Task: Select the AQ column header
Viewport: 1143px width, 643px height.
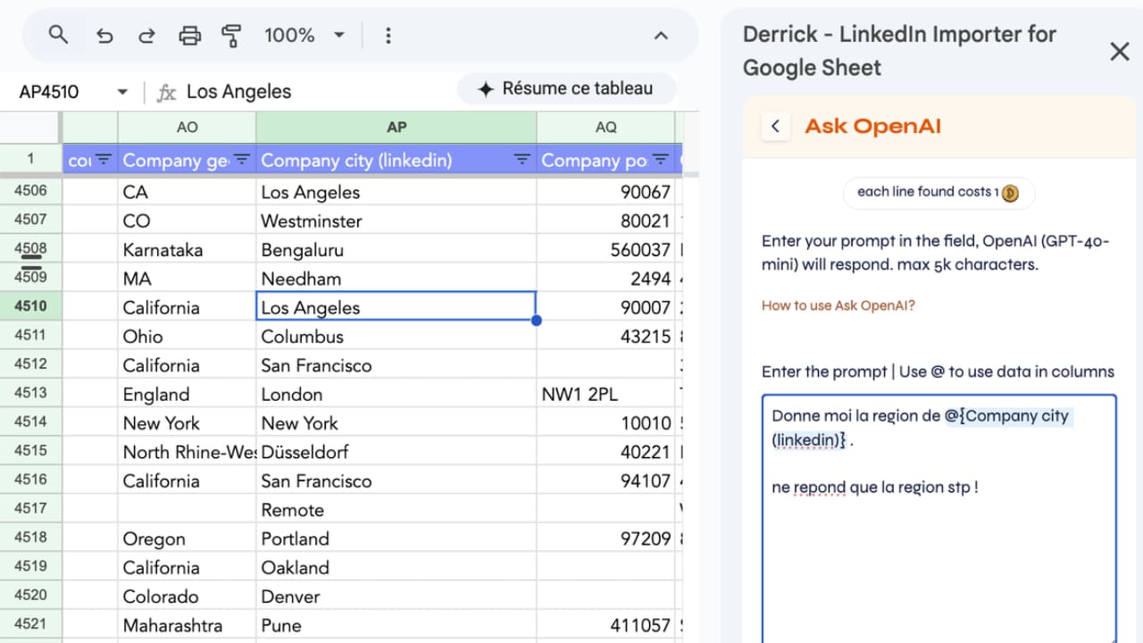Action: pos(606,127)
